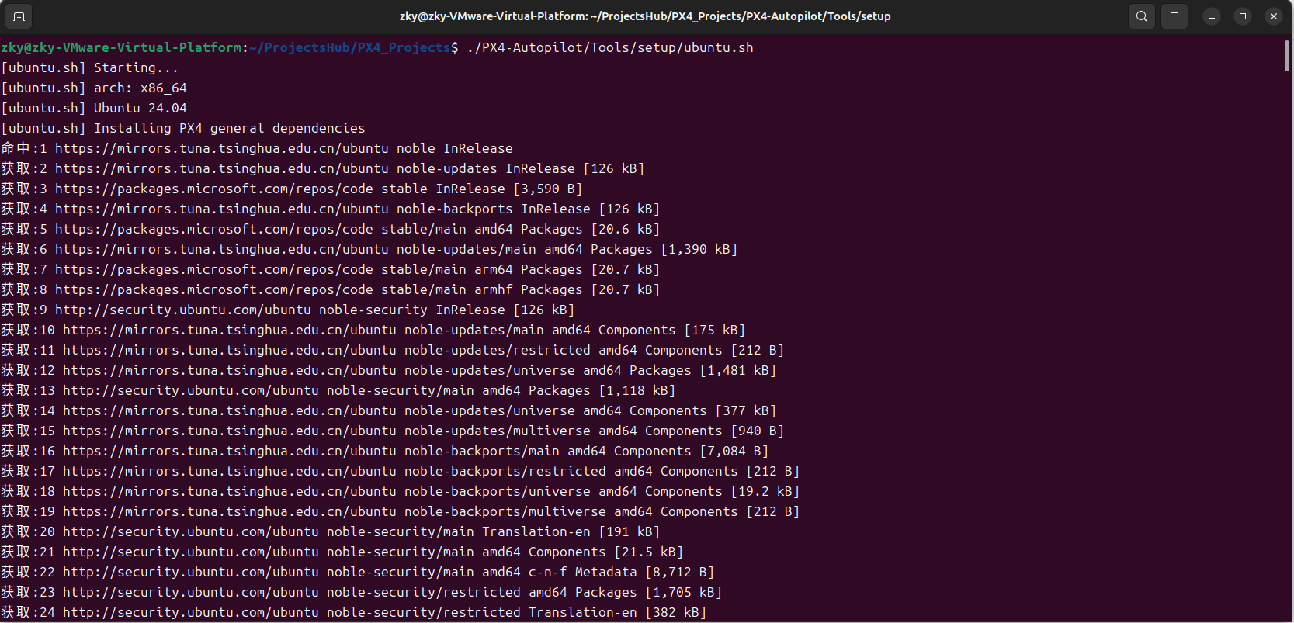Image resolution: width=1294 pixels, height=623 pixels.
Task: Click the line "[ubuntu.sh] Starting..."
Action: click(90, 67)
